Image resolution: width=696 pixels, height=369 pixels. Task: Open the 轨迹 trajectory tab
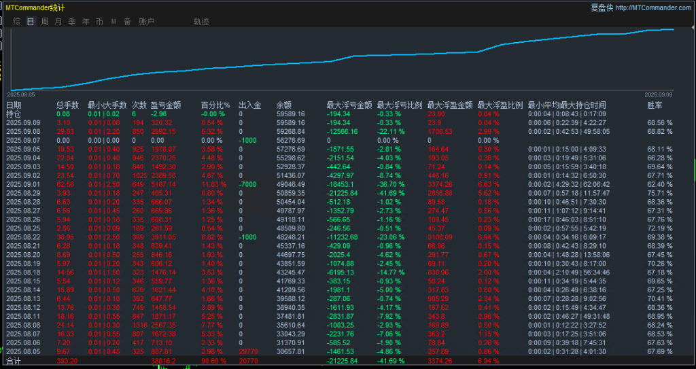[x=201, y=22]
